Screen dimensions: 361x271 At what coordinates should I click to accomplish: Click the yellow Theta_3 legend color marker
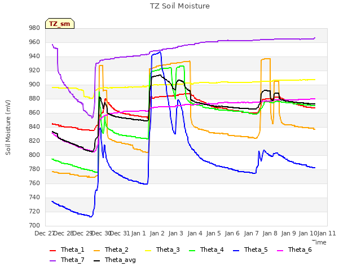pos(148,251)
